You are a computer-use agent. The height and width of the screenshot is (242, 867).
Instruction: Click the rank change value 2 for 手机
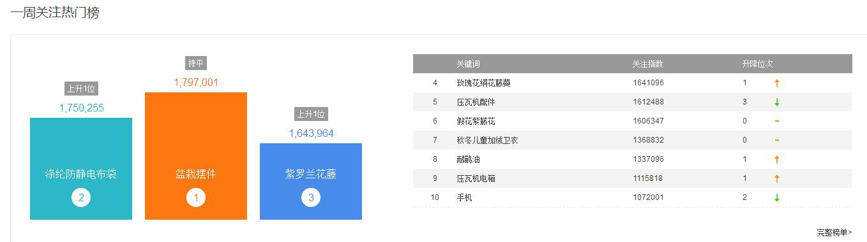click(744, 197)
